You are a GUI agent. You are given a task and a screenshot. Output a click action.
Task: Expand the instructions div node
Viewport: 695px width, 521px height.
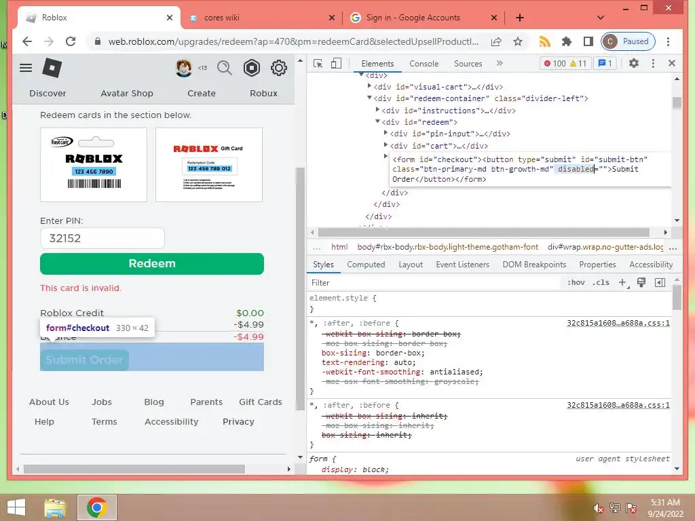coord(377,109)
